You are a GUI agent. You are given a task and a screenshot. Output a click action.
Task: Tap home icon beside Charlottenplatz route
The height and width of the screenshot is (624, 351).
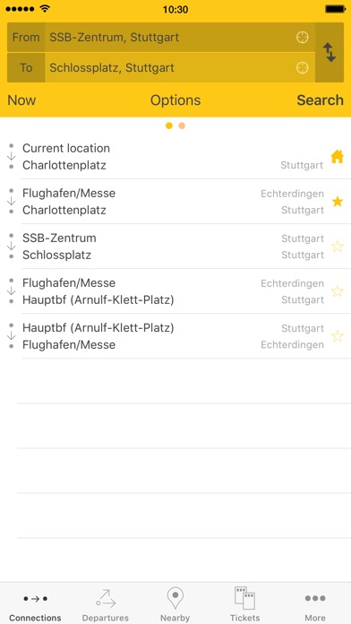click(x=337, y=157)
